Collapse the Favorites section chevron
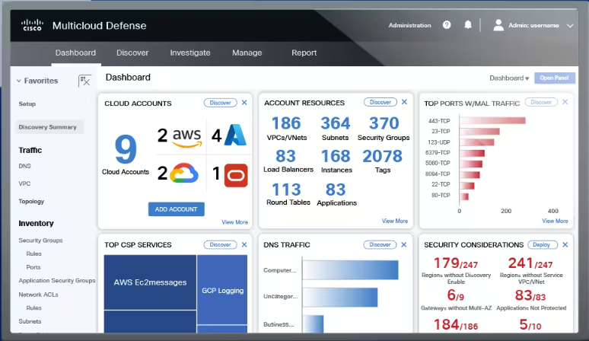589x341 pixels. (x=19, y=81)
